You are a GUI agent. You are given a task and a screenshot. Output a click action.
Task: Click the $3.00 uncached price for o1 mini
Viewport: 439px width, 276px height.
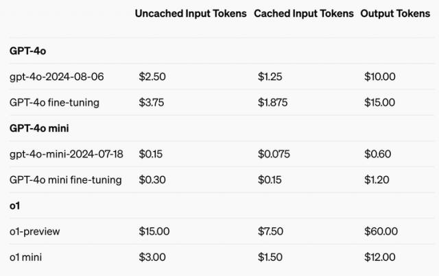(x=152, y=257)
